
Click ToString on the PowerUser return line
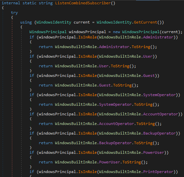[x=132, y=162]
